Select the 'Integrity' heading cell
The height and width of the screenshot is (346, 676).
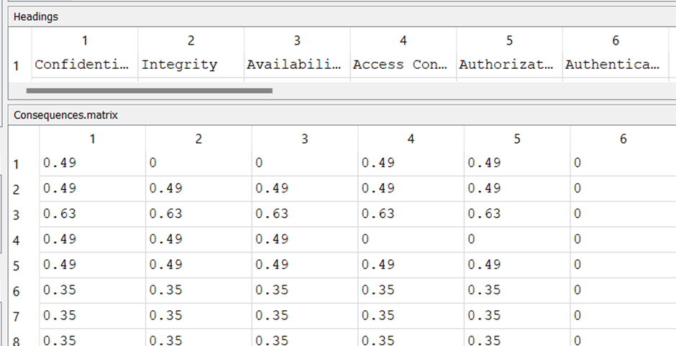click(191, 65)
